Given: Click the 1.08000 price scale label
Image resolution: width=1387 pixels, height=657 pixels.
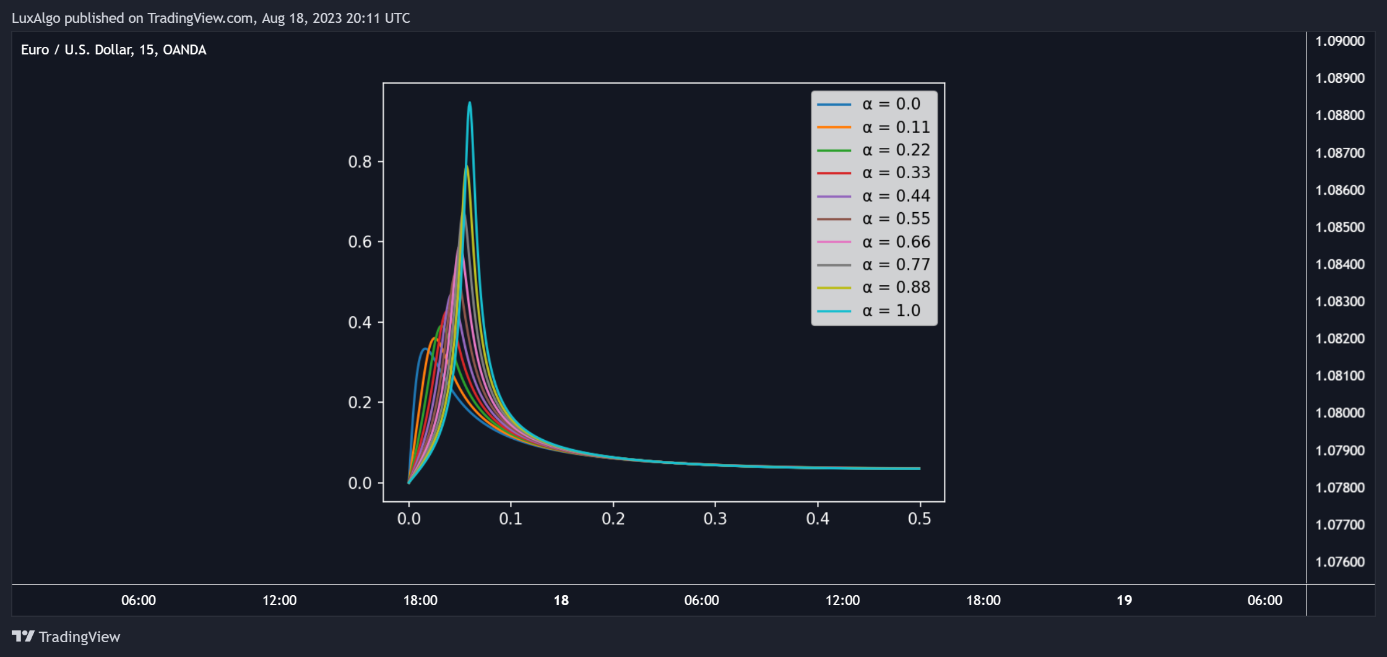Looking at the screenshot, I should tap(1340, 413).
